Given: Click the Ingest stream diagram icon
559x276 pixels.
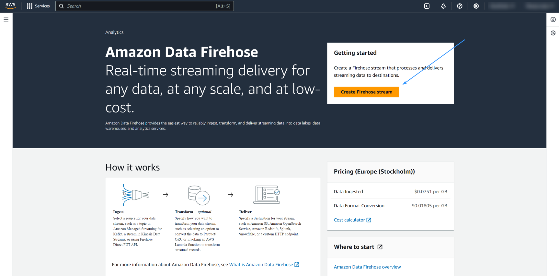Looking at the screenshot, I should pyautogui.click(x=136, y=195).
